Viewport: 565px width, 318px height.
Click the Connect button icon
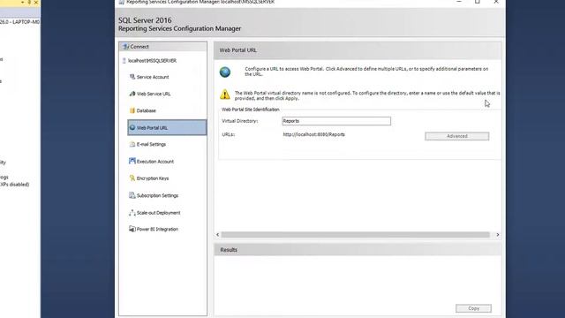coord(125,47)
